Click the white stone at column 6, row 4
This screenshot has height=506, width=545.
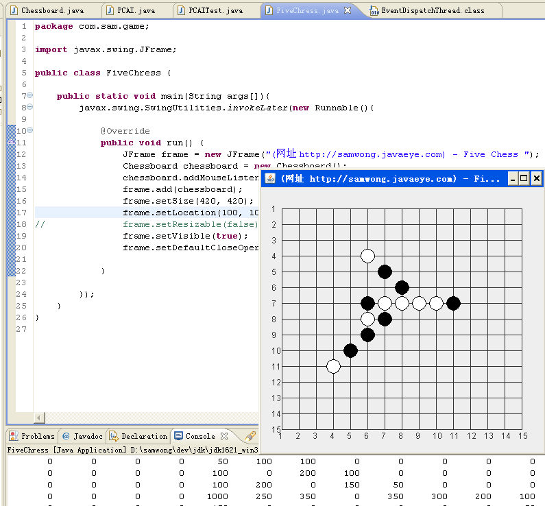pyautogui.click(x=367, y=256)
